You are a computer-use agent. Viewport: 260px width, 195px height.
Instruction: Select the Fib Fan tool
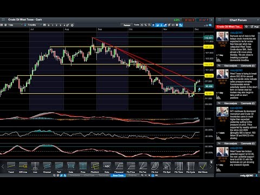[143, 167]
